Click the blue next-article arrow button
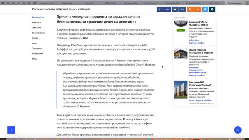Screen dimensions: 249x140 11,130
